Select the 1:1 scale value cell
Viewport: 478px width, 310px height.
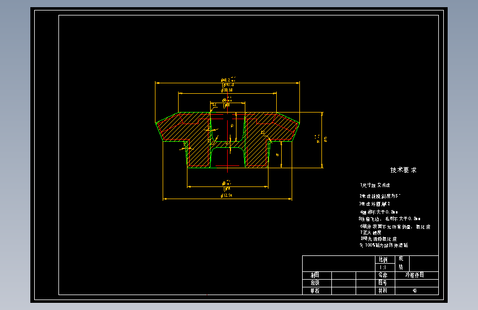pyautogui.click(x=385, y=268)
